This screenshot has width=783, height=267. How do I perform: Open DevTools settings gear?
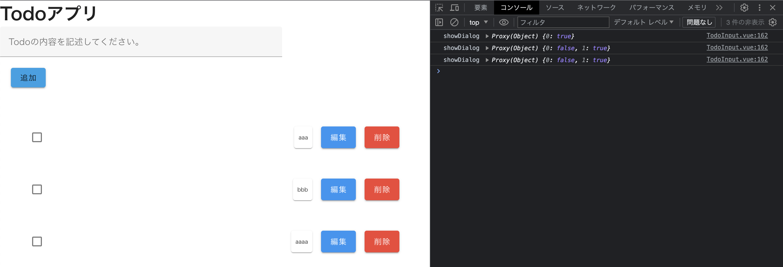pos(744,8)
